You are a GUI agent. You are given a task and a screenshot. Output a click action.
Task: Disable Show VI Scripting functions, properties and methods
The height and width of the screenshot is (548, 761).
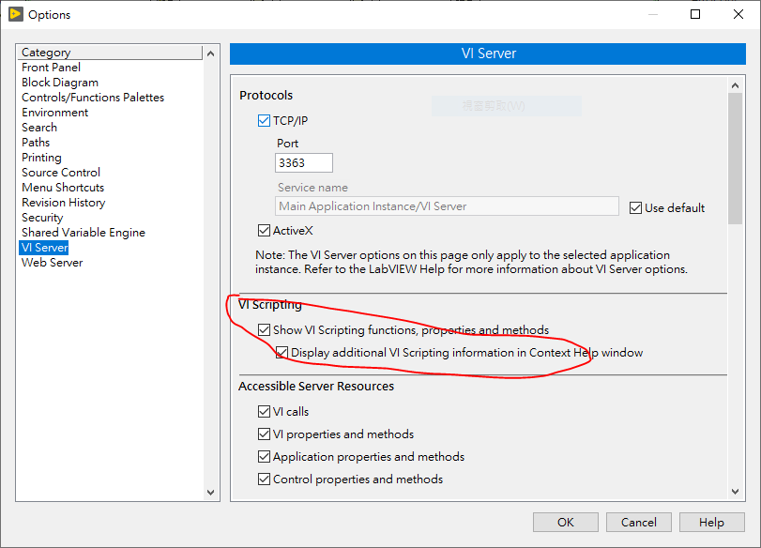pyautogui.click(x=265, y=329)
